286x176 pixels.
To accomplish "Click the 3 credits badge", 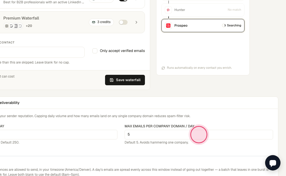I will tap(101, 22).
